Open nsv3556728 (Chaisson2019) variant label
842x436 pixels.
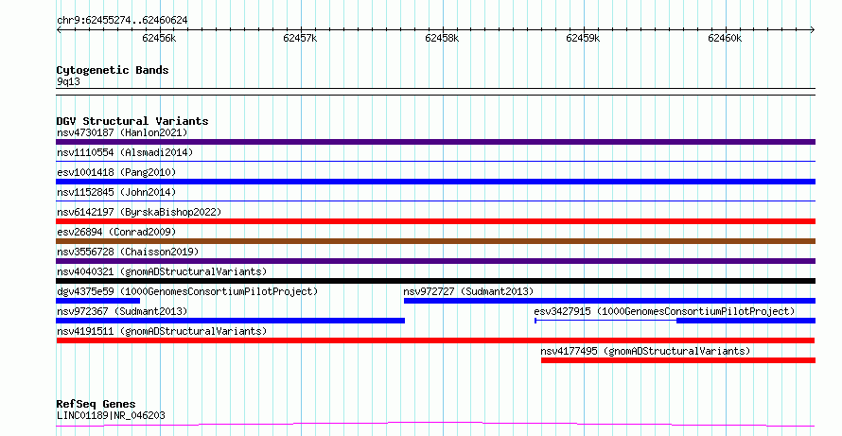128,252
